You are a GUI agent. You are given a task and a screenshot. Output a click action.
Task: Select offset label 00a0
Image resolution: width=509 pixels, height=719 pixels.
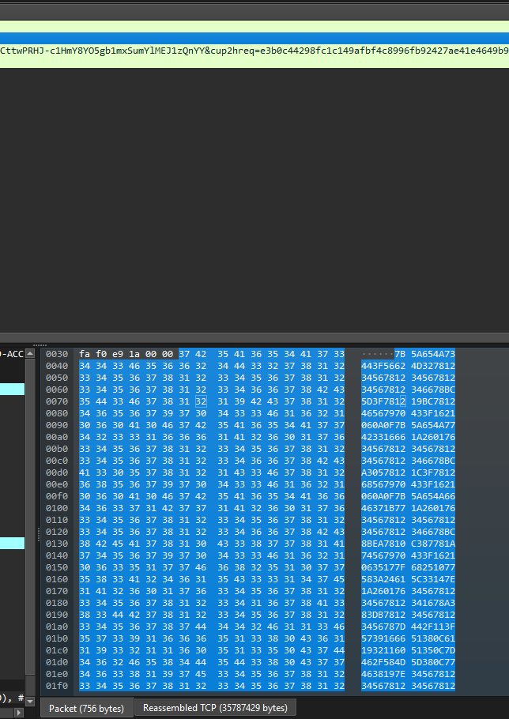[57, 437]
